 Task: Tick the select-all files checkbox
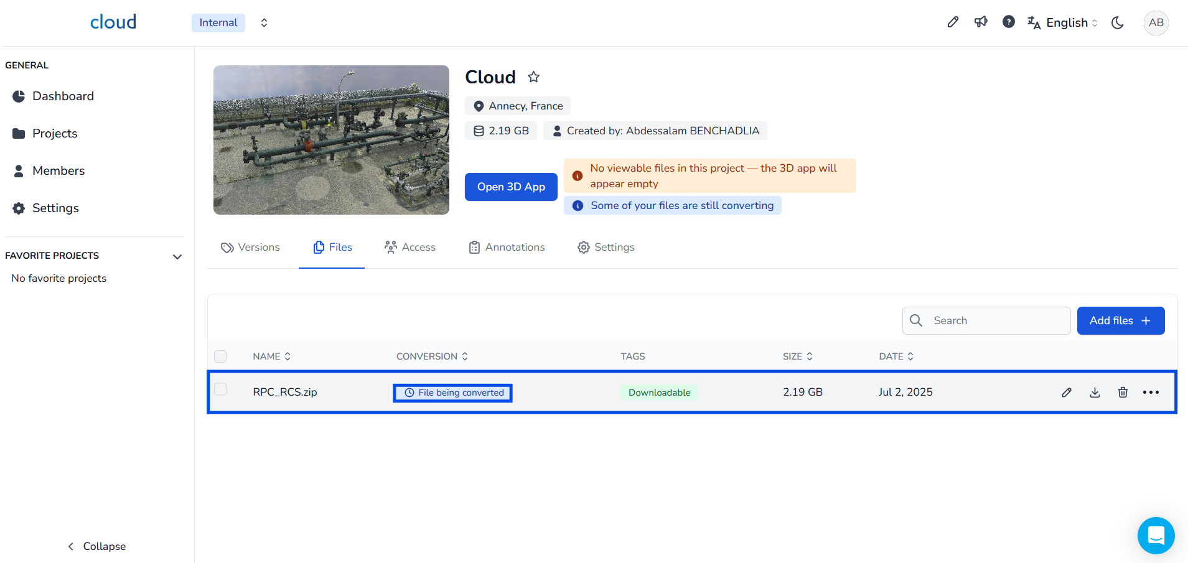tap(220, 356)
